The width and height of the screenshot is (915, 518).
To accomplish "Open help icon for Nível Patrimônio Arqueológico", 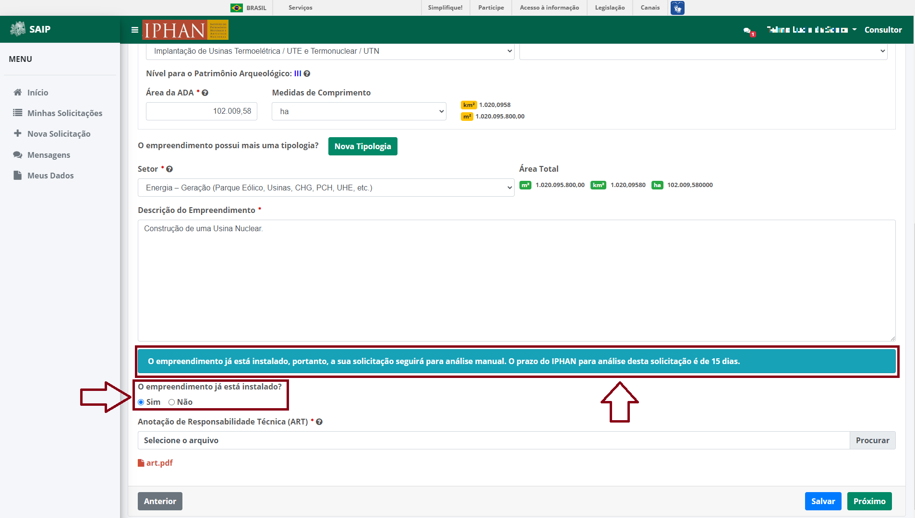I will 307,73.
